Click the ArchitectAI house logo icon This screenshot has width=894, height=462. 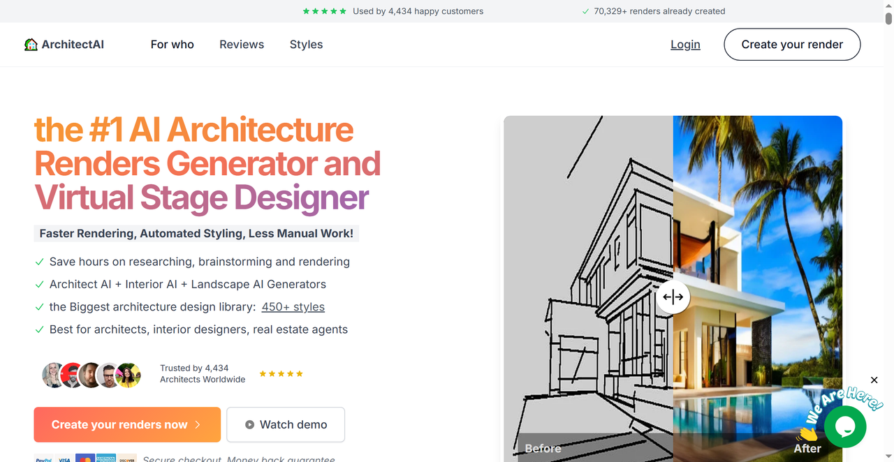[31, 45]
